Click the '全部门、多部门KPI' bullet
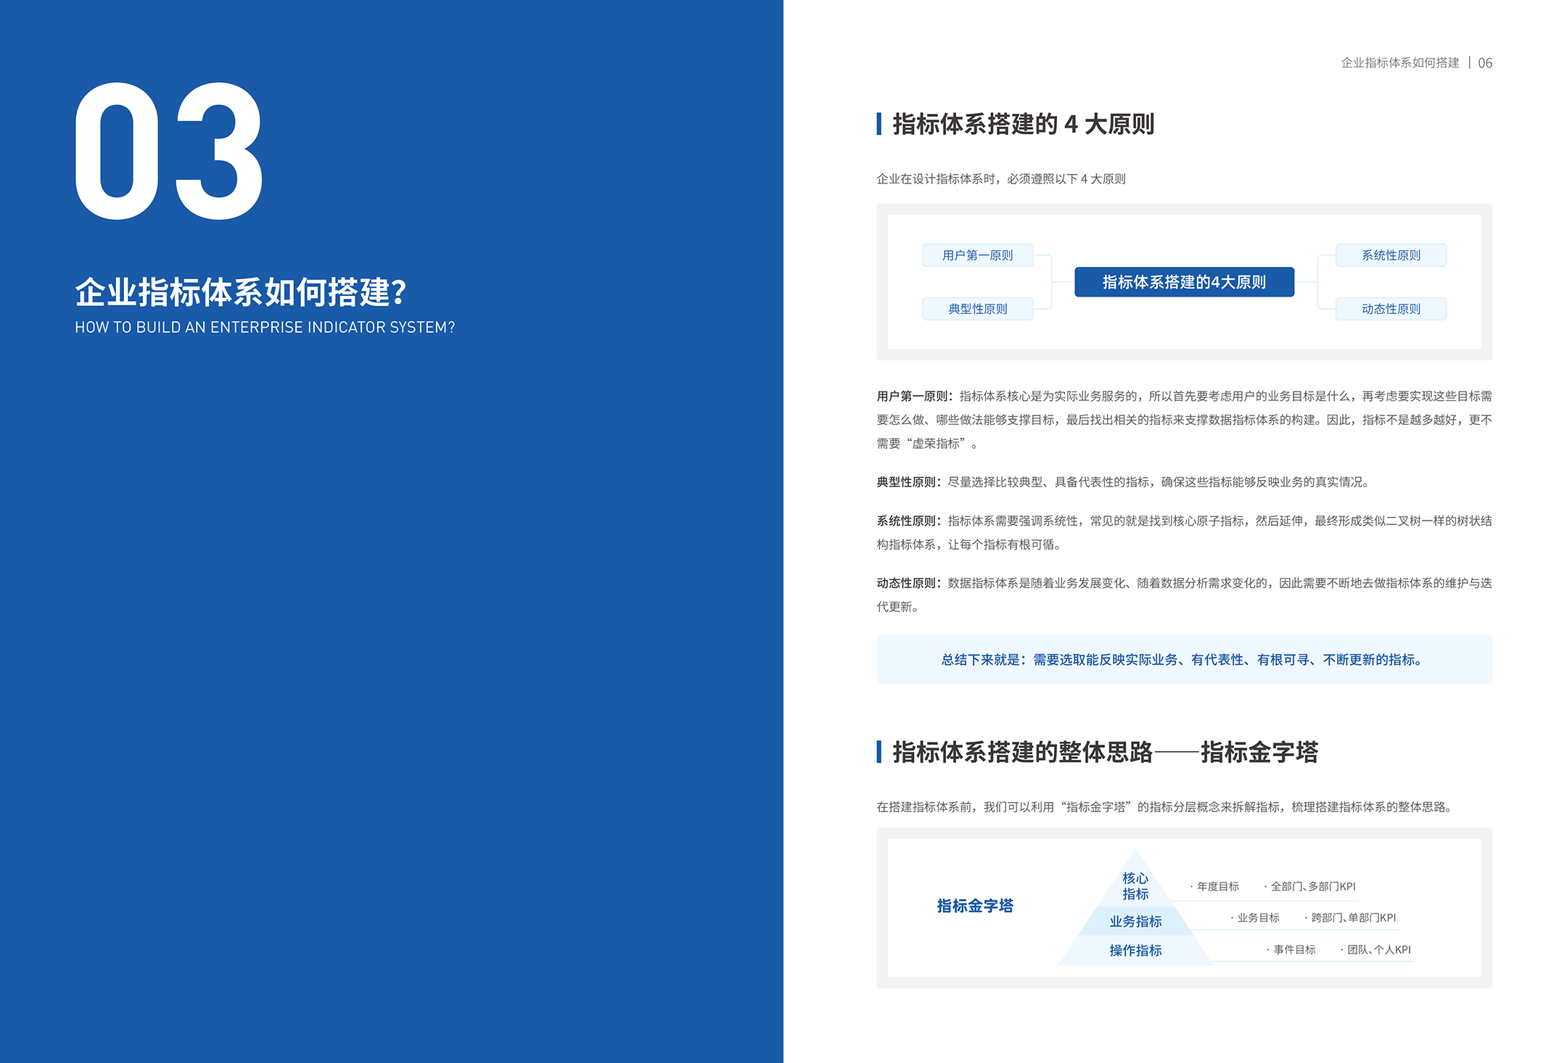The image size is (1567, 1063). 1310,887
